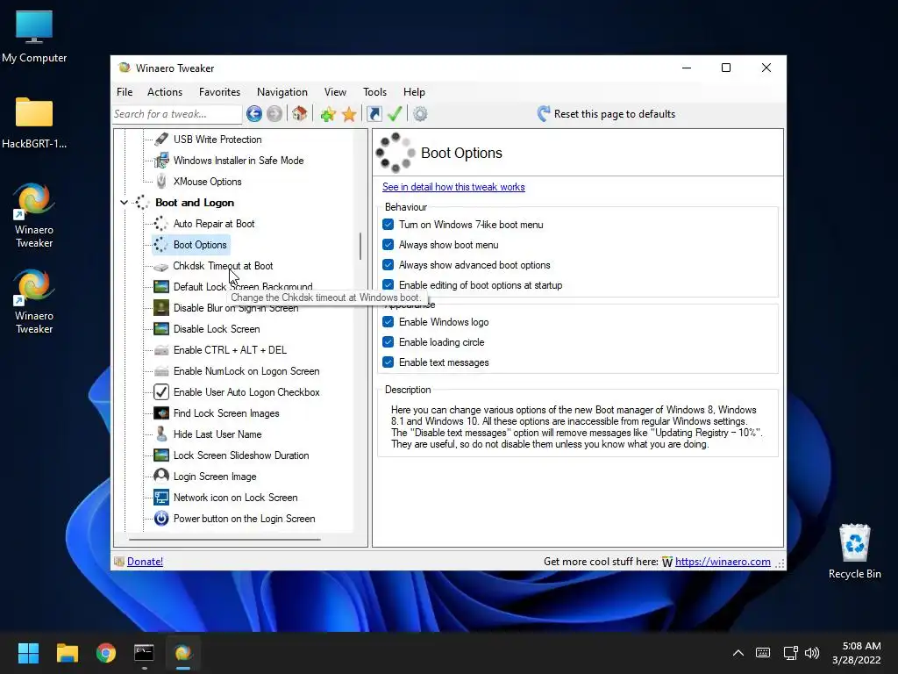Go to the Home page icon
Image resolution: width=898 pixels, height=674 pixels.
300,113
